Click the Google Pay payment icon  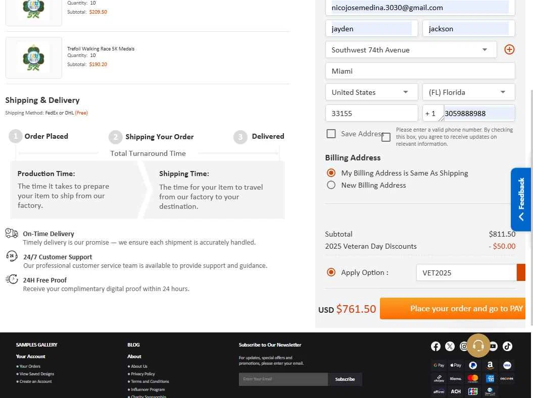click(439, 365)
